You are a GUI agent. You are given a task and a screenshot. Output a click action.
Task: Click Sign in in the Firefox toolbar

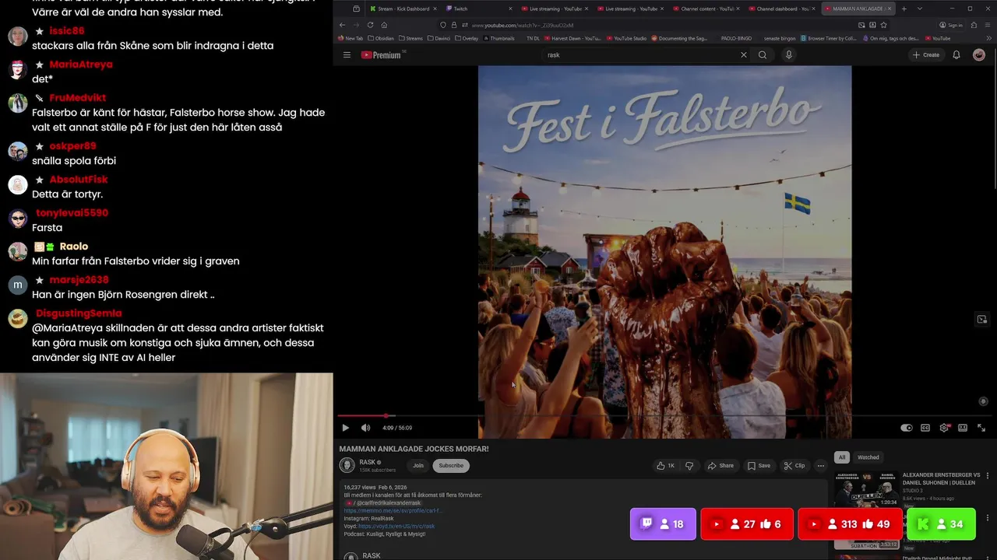tap(951, 25)
